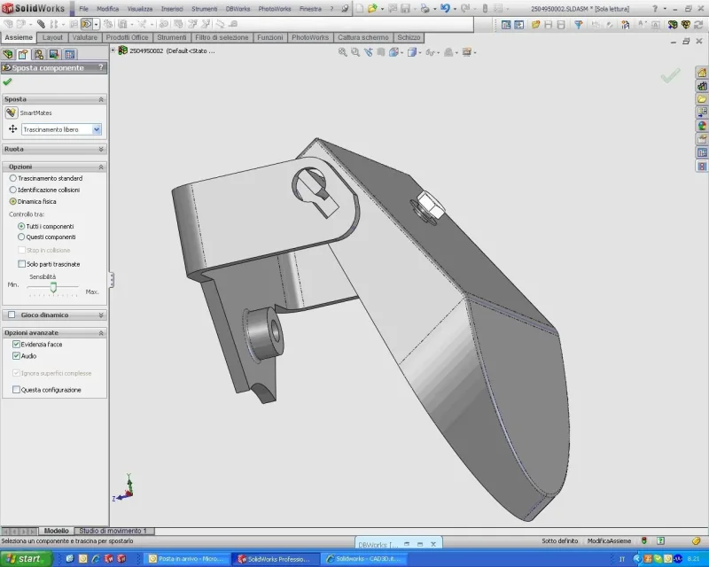Open the File menu
Viewport: 709px width, 567px height.
[83, 9]
